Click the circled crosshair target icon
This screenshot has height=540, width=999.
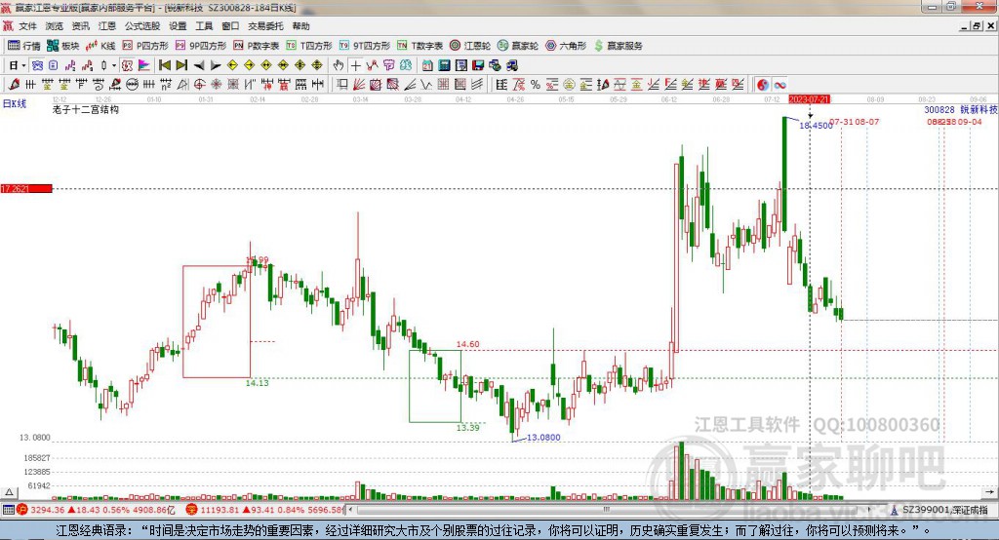click(199, 85)
